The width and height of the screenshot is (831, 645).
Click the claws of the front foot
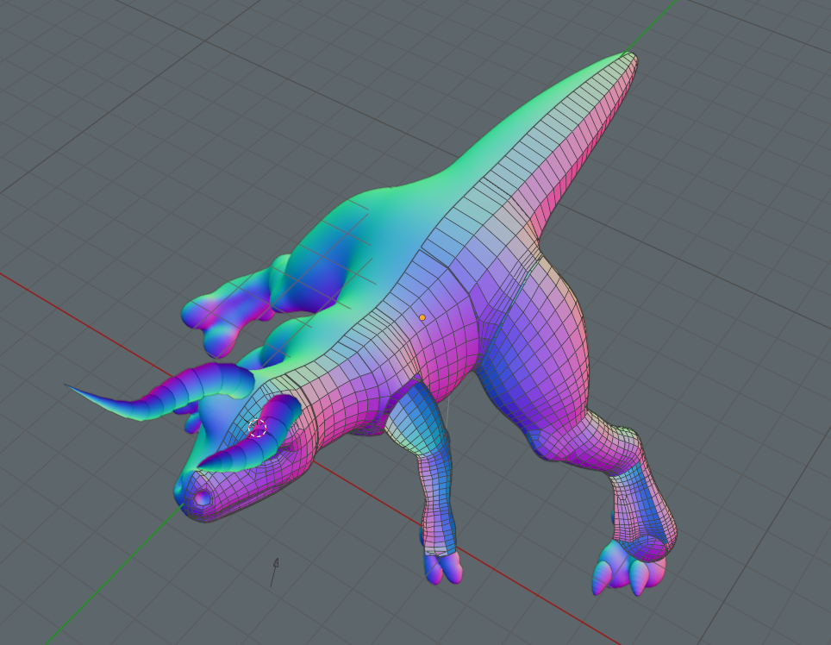[x=442, y=567]
